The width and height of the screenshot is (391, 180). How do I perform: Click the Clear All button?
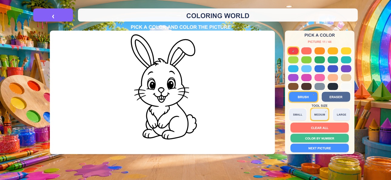pyautogui.click(x=319, y=128)
